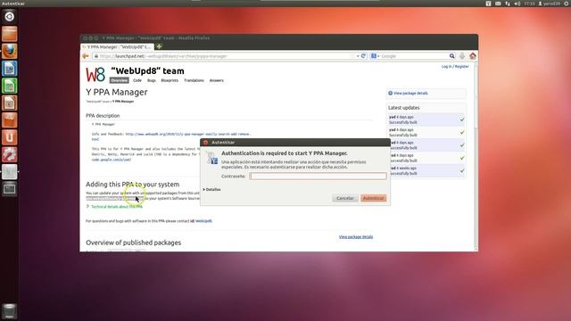The image size is (571, 321).
Task: Click the Firefox search magnifier icon
Action: point(452,56)
